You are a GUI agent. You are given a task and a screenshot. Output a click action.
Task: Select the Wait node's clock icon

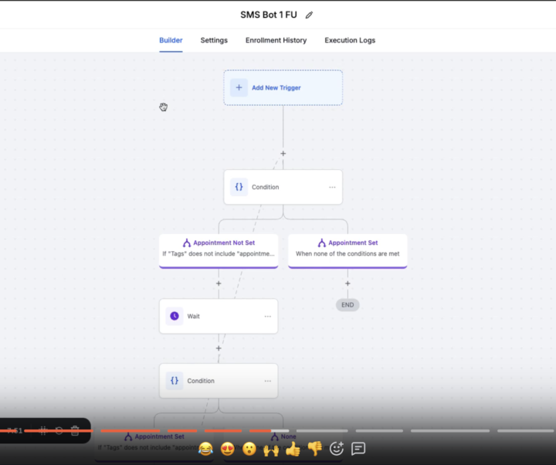tap(174, 316)
